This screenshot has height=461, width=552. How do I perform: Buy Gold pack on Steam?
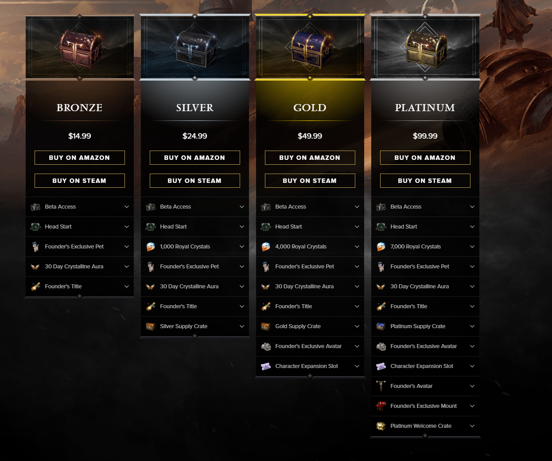pyautogui.click(x=310, y=181)
